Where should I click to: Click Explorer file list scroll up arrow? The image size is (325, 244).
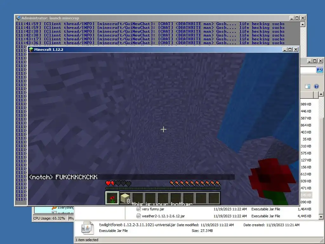point(321,94)
